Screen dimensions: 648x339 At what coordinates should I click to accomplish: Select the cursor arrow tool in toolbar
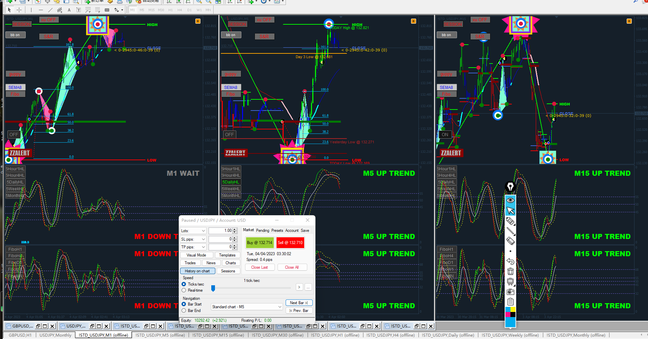pyautogui.click(x=9, y=10)
